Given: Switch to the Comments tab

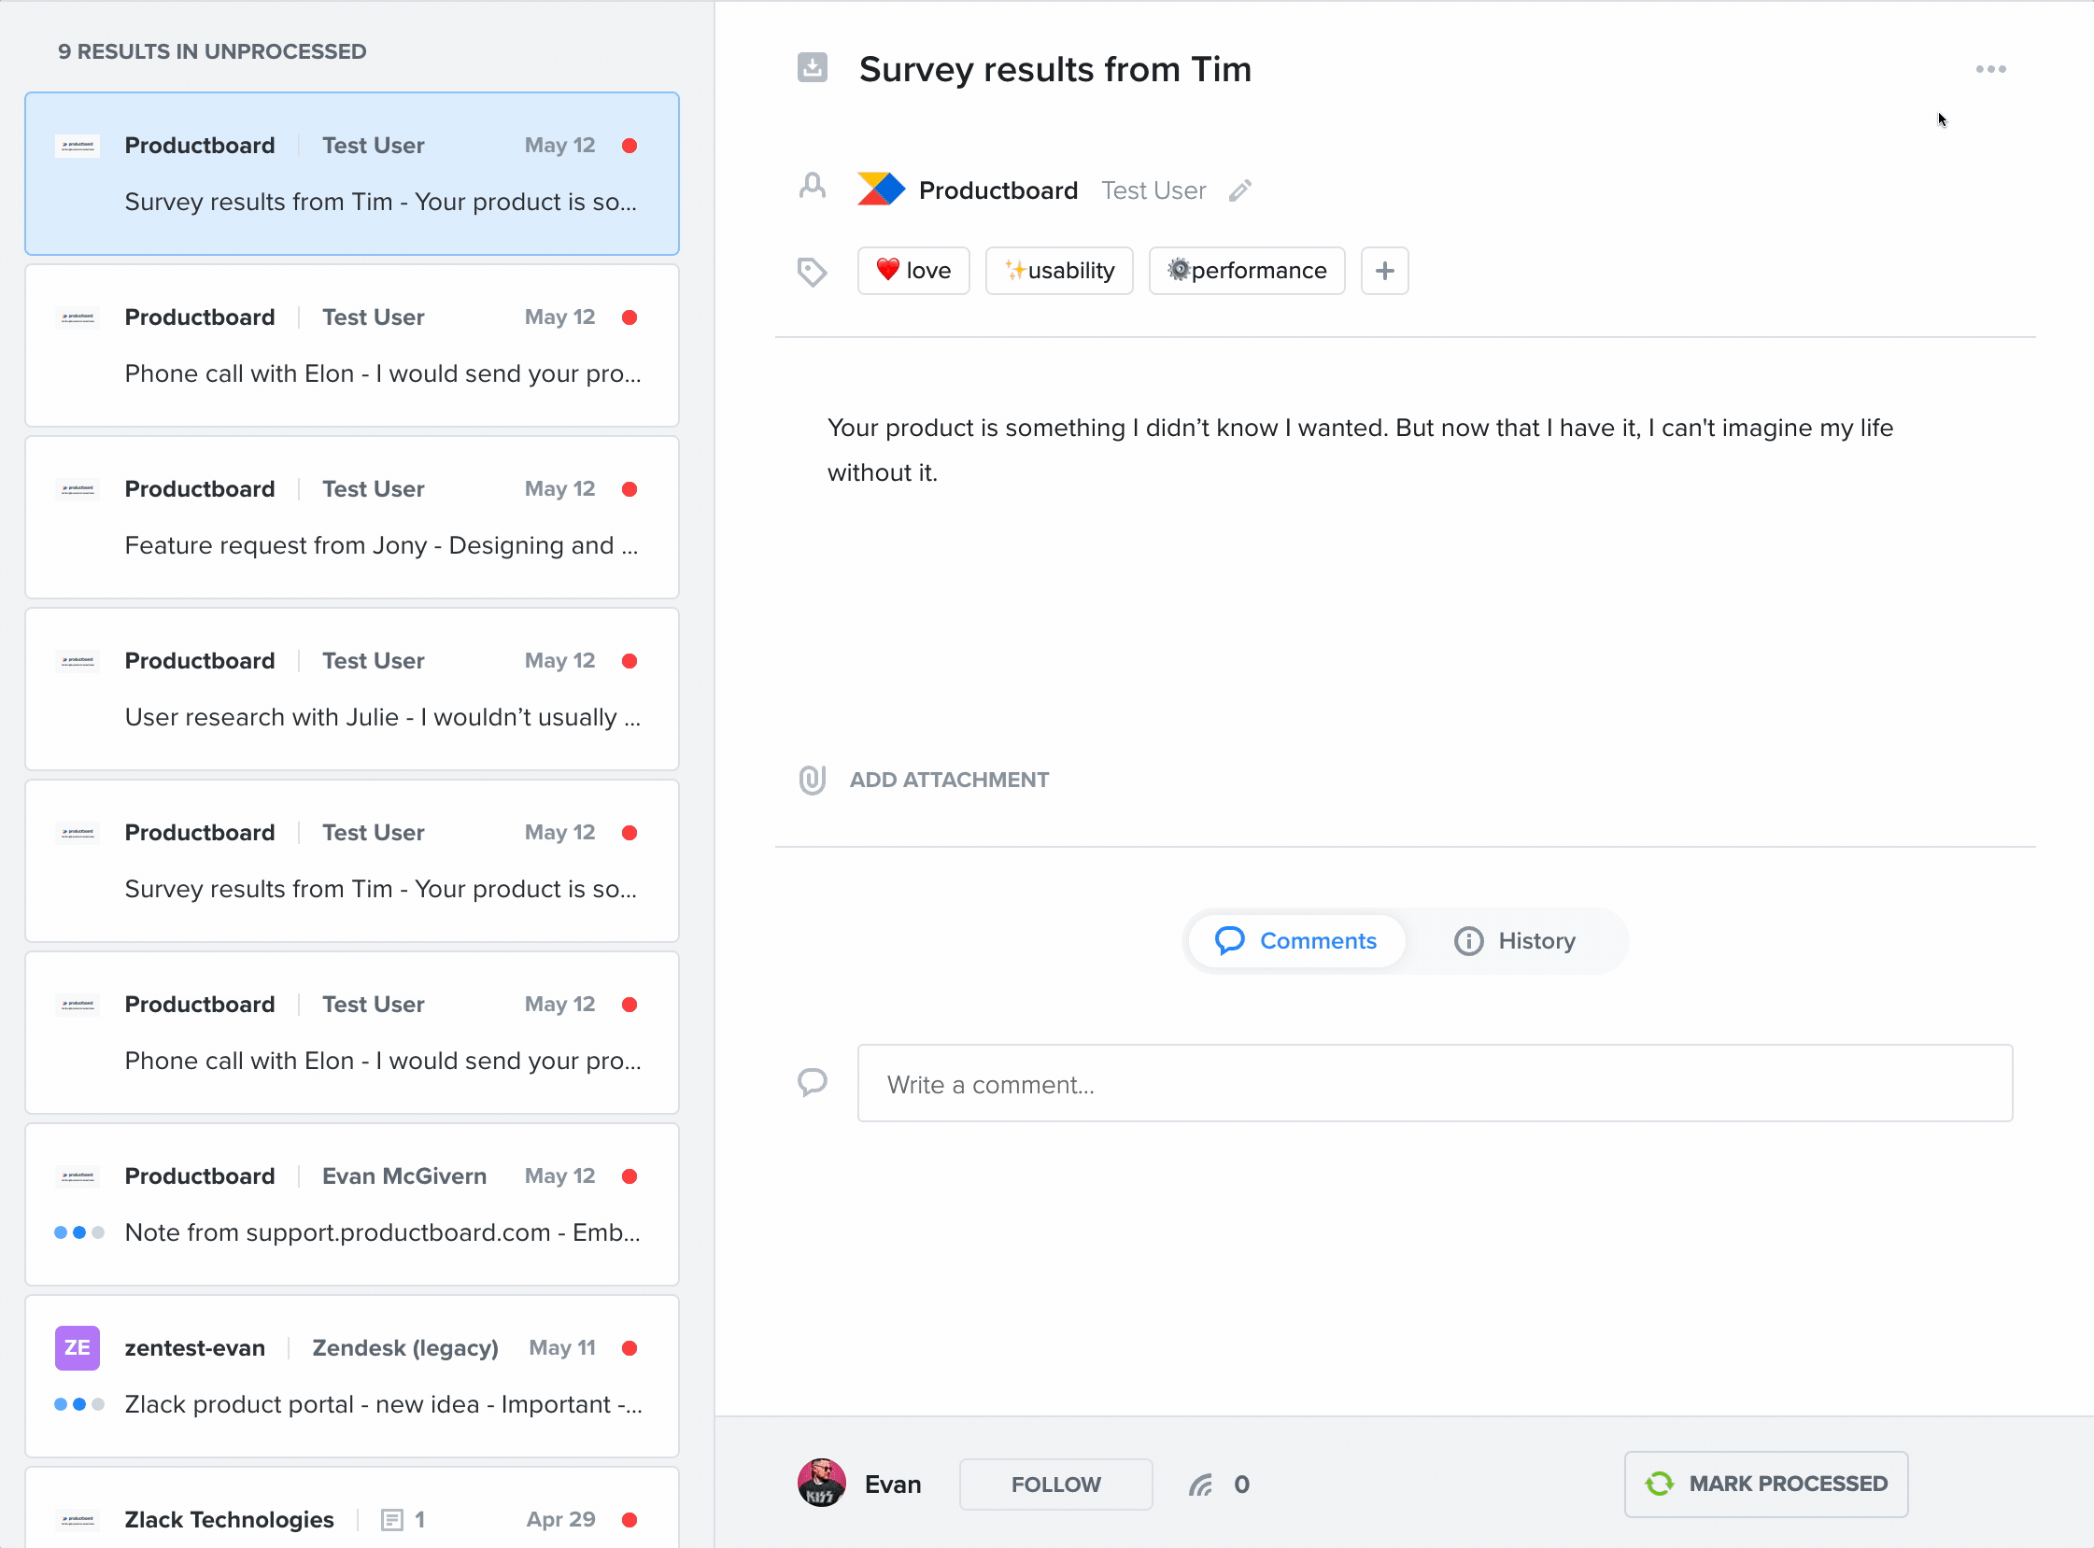Looking at the screenshot, I should tap(1295, 940).
